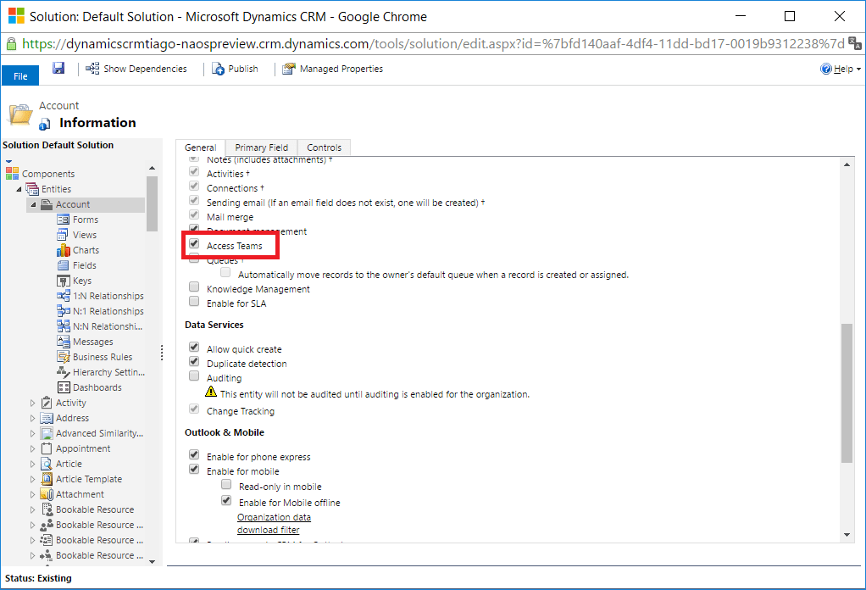Open the Dashboards icon under Account

[x=64, y=387]
